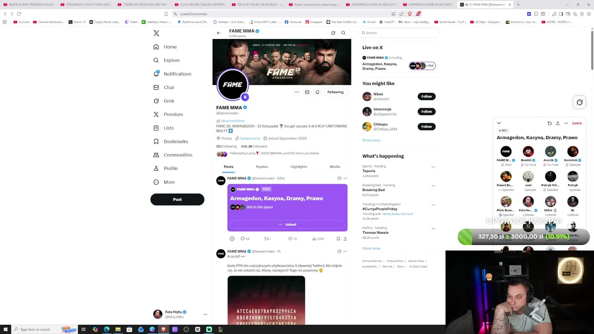Follow Nikoś in You might like
The image size is (594, 334).
(426, 96)
